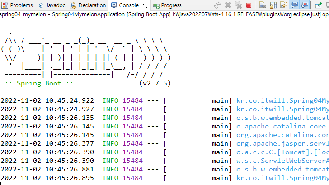Click the Javadoc @ icon
Screen dimensions: 329x185
(41, 5)
